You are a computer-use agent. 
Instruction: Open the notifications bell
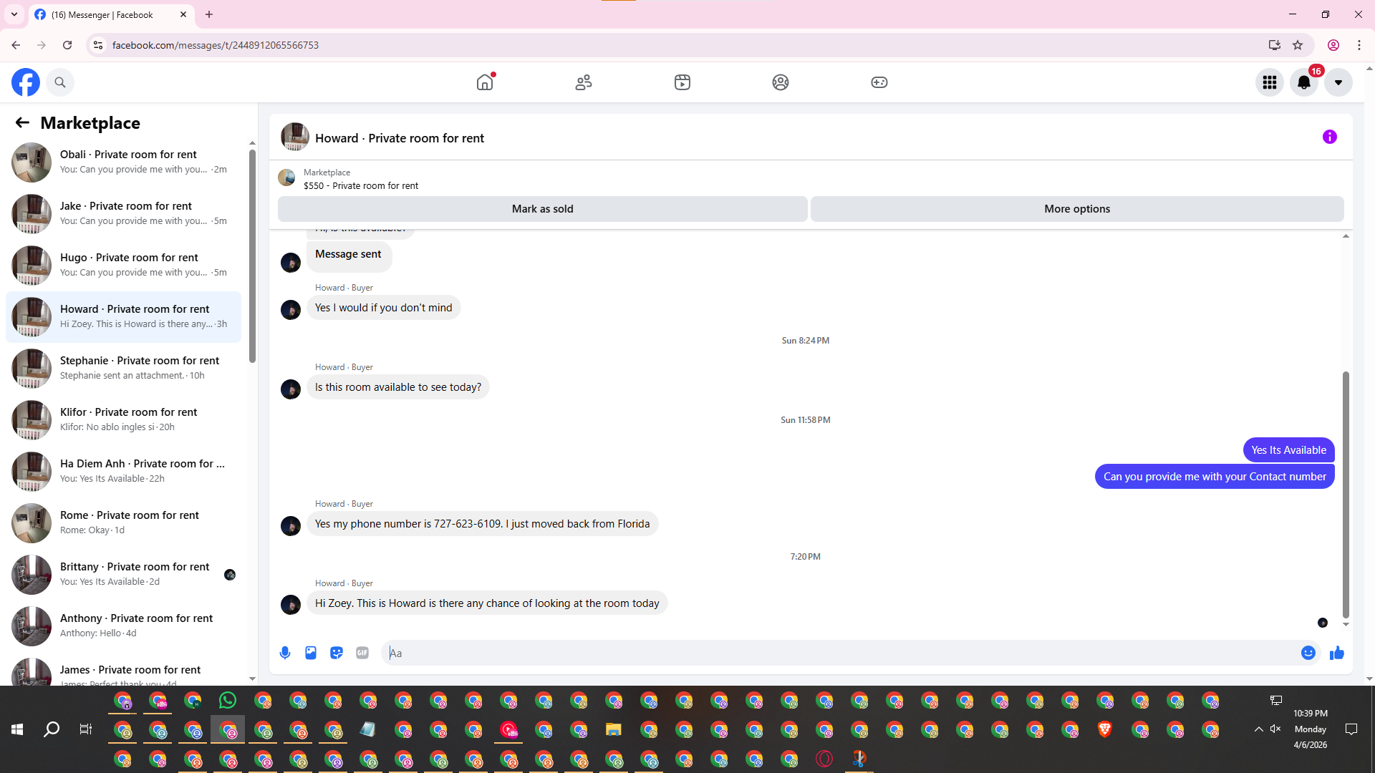point(1304,82)
